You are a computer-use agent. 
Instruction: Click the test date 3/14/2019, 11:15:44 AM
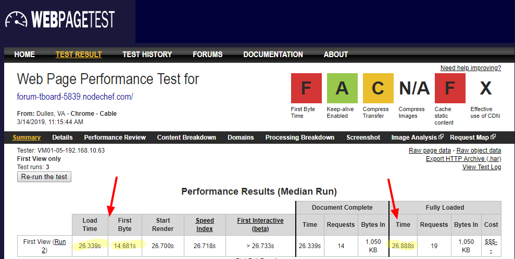tap(51, 122)
